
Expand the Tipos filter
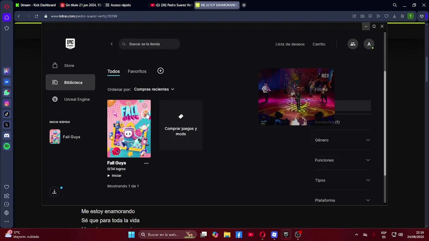(x=343, y=180)
